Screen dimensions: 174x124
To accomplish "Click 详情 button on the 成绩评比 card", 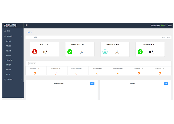I will pos(166,83).
